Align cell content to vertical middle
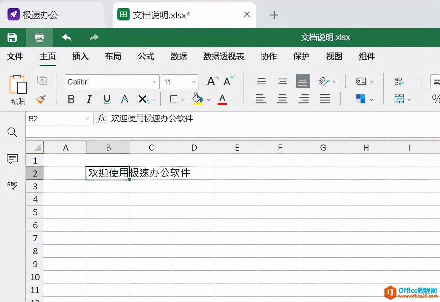440x302 pixels. point(282,81)
